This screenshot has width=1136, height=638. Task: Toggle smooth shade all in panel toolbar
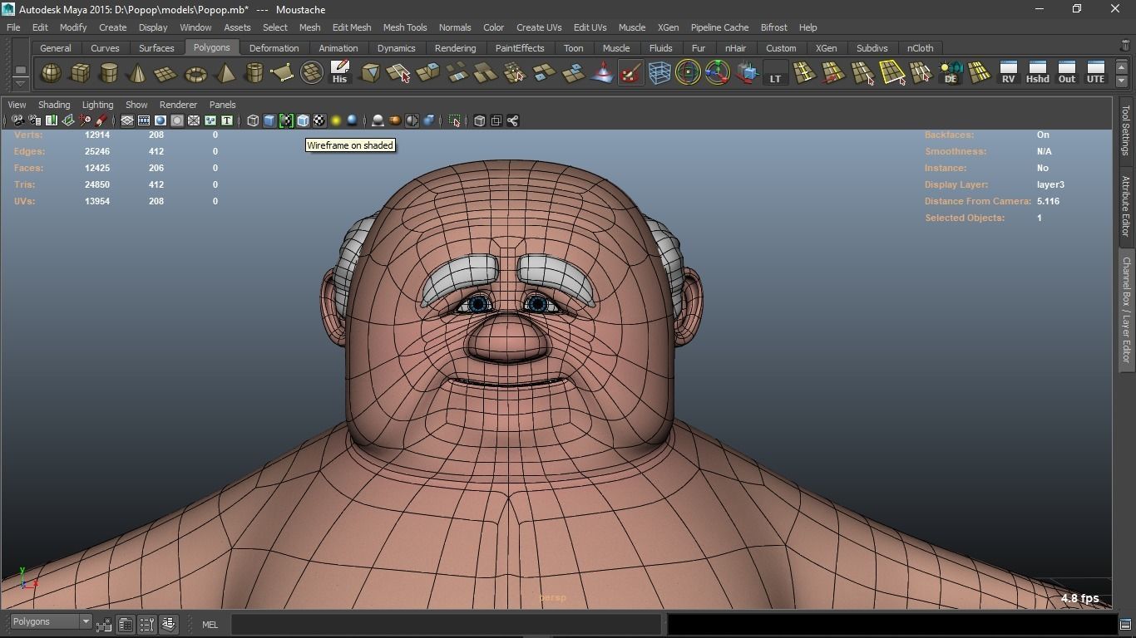coord(269,121)
